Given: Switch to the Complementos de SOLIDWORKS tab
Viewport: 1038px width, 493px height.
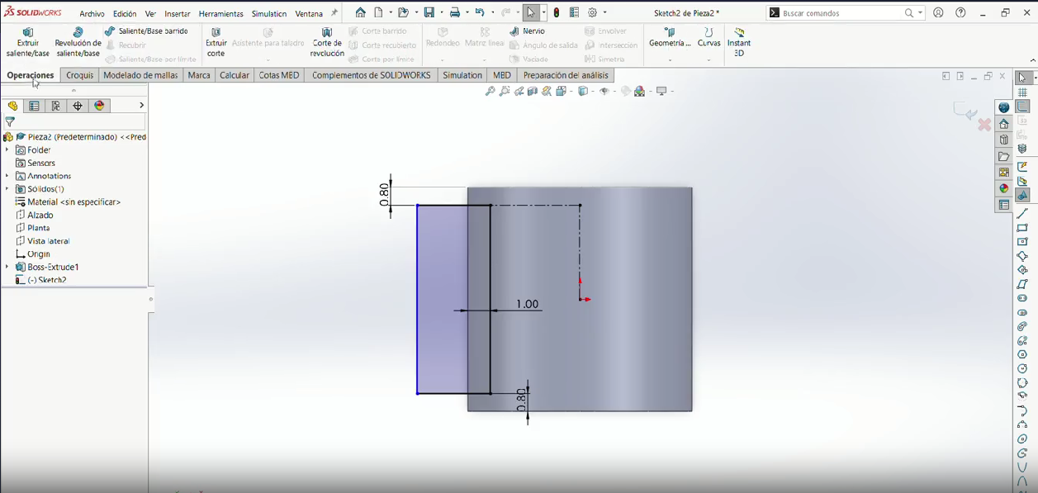Looking at the screenshot, I should point(372,75).
